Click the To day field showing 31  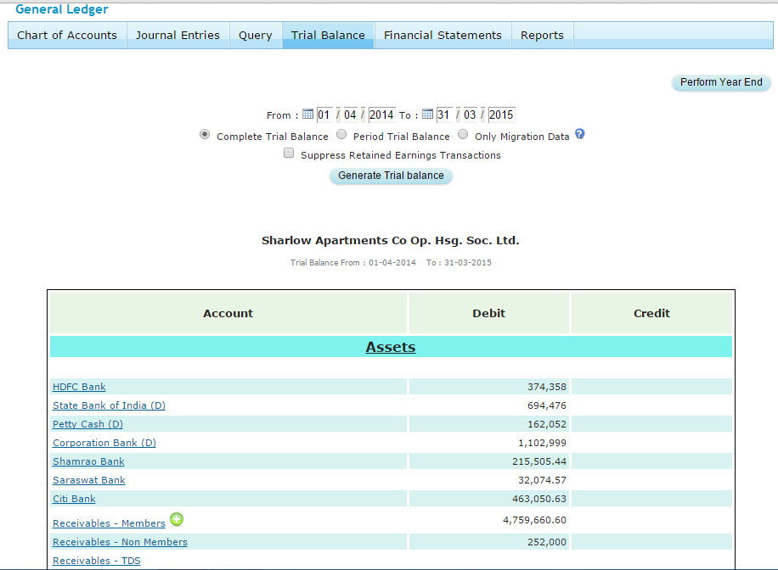pyautogui.click(x=443, y=115)
